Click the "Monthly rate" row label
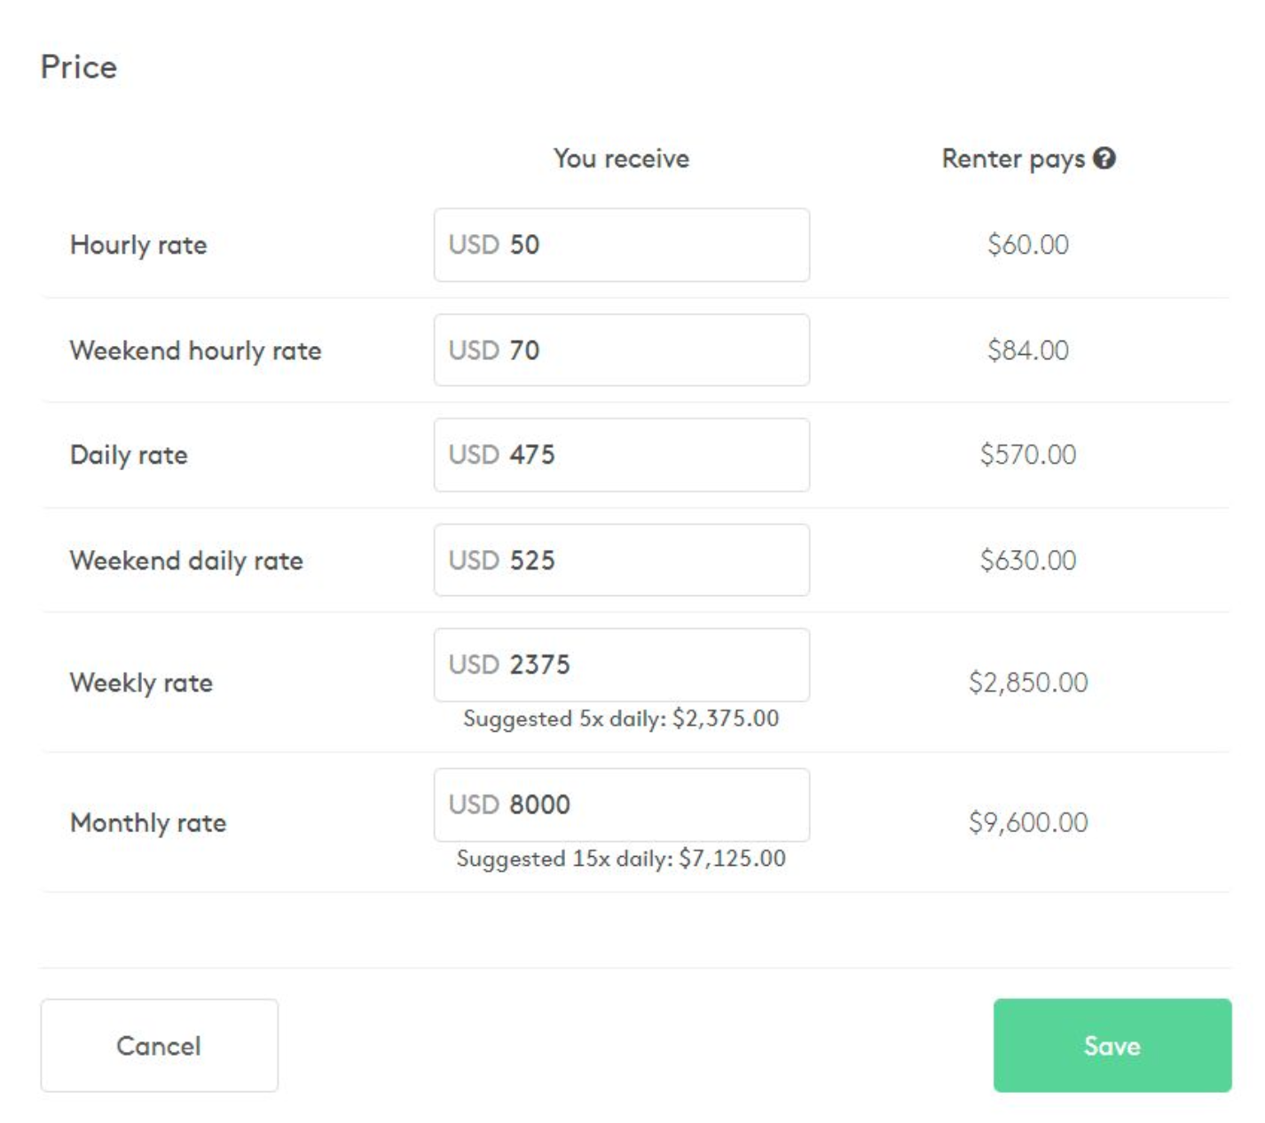The width and height of the screenshot is (1265, 1123). (x=148, y=823)
